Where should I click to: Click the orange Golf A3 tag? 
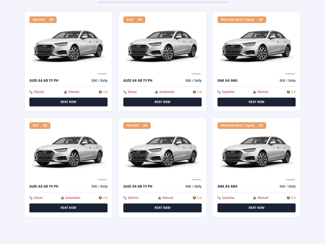(40, 126)
